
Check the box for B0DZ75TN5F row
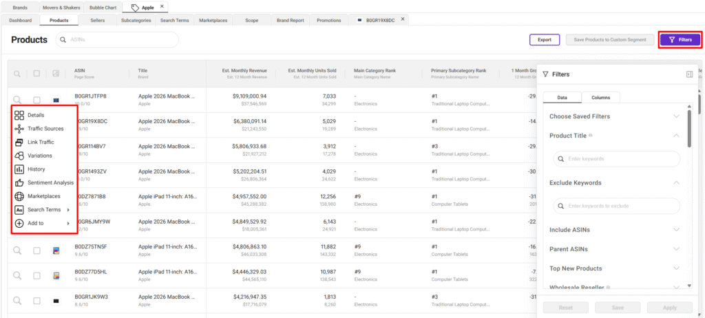pyautogui.click(x=37, y=251)
